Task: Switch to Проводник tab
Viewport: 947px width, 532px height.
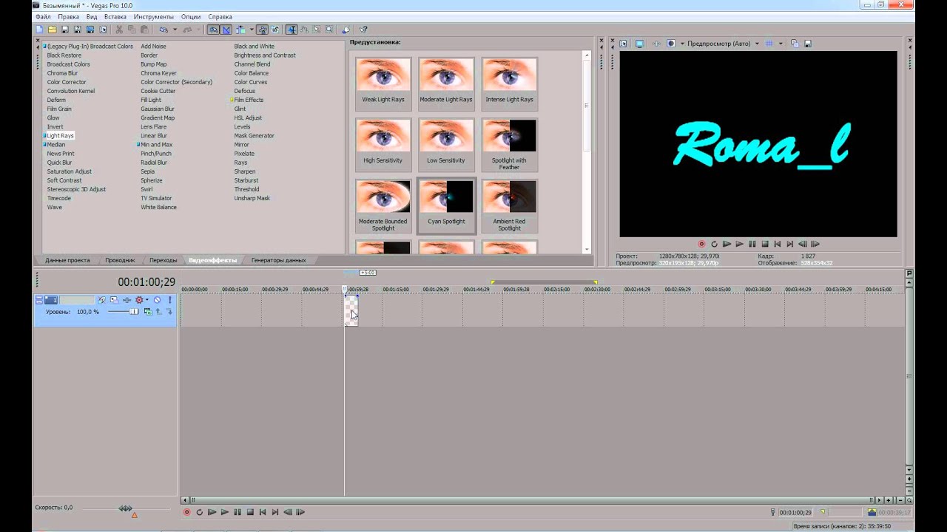Action: tap(120, 260)
